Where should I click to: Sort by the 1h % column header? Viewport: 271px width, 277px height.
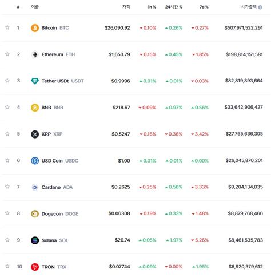pyautogui.click(x=152, y=7)
